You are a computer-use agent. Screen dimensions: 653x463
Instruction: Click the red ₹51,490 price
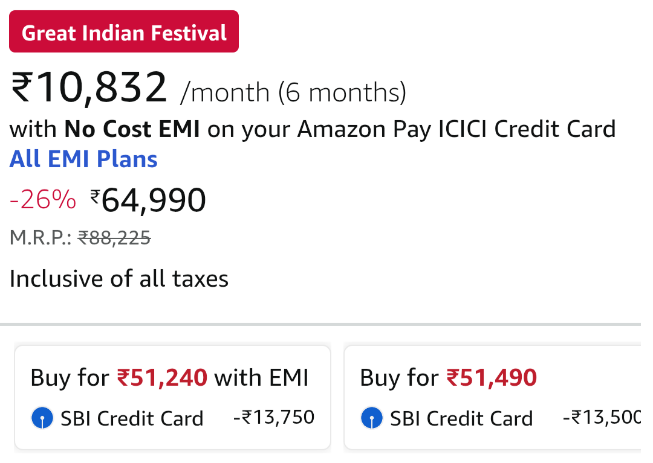click(492, 378)
